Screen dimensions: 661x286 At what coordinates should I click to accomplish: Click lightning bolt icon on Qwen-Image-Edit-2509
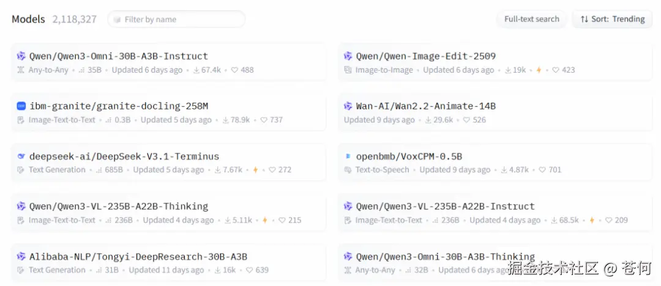(x=539, y=70)
